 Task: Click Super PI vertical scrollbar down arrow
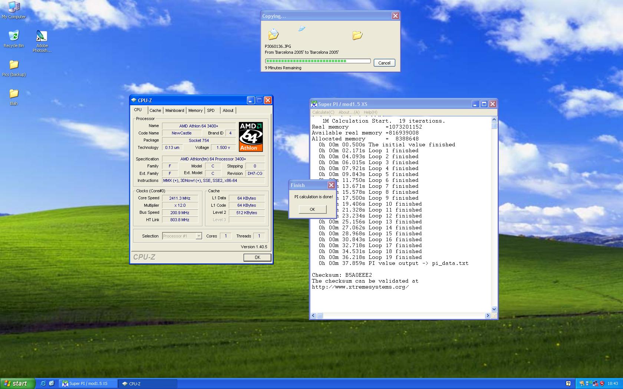pyautogui.click(x=494, y=309)
